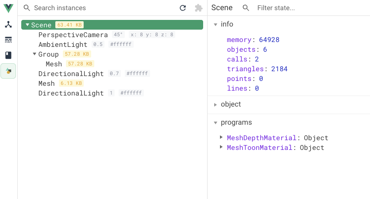Click the refresh instances icon

coord(183,8)
